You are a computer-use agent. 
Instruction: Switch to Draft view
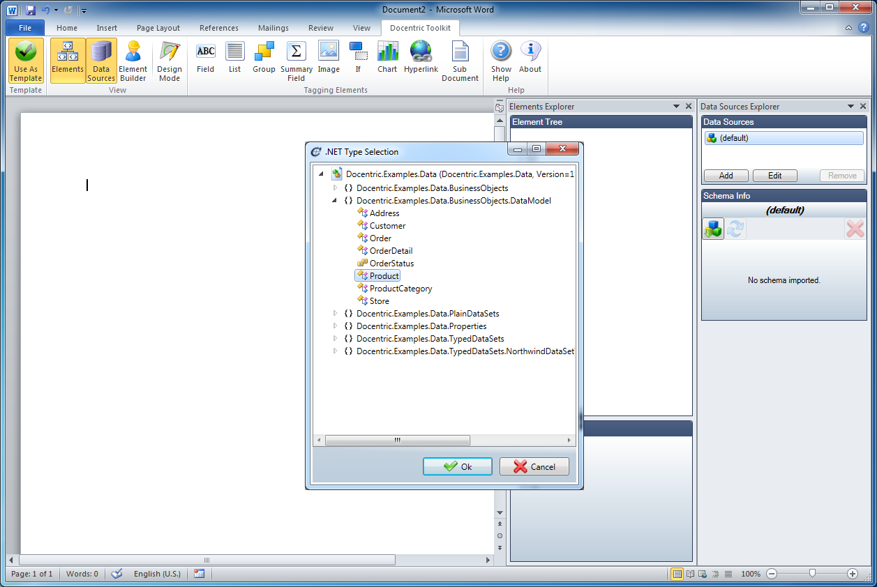point(728,574)
